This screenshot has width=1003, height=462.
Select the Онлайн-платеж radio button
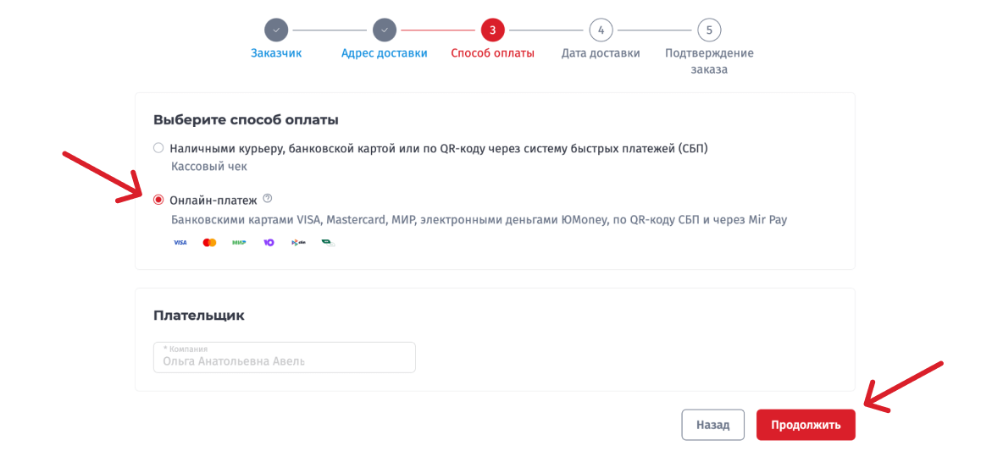(x=158, y=200)
